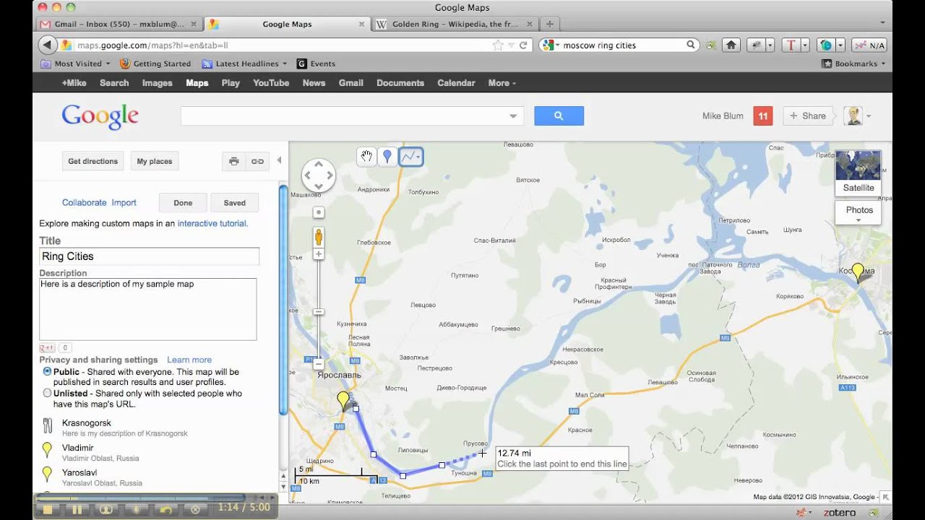925x520 pixels.
Task: Click the recorder cancel X icon
Action: [194, 509]
